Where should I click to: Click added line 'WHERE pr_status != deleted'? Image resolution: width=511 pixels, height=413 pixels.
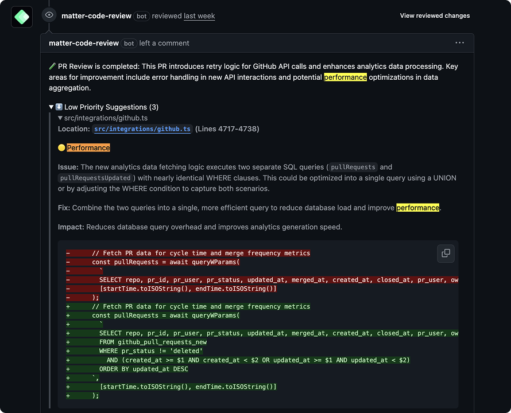point(134,351)
